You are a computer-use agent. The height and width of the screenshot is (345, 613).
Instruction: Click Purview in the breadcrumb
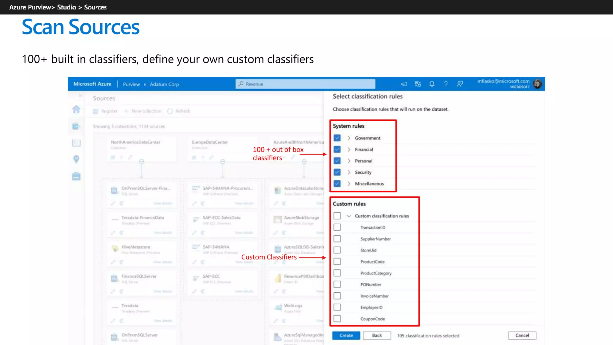[x=131, y=84]
